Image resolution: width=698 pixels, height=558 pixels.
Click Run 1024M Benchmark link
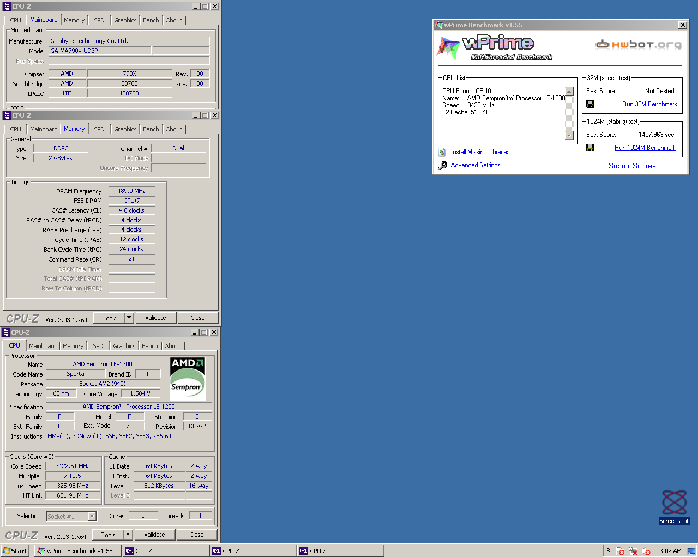(x=645, y=148)
